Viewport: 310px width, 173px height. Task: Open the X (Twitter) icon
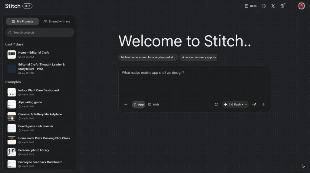click(x=273, y=6)
